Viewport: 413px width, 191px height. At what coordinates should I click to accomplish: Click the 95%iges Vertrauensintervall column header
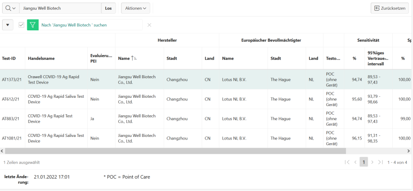[x=378, y=58]
